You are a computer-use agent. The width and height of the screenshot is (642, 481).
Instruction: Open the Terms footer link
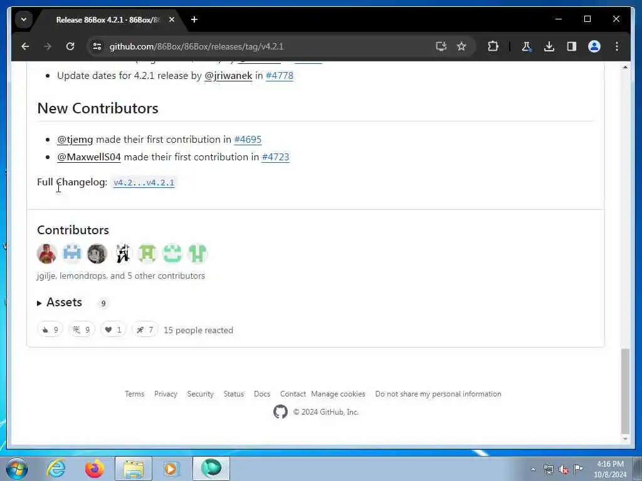coord(134,394)
